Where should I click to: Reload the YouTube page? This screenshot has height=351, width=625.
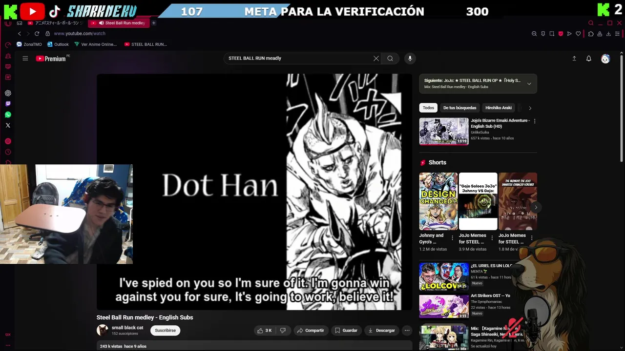coord(37,34)
